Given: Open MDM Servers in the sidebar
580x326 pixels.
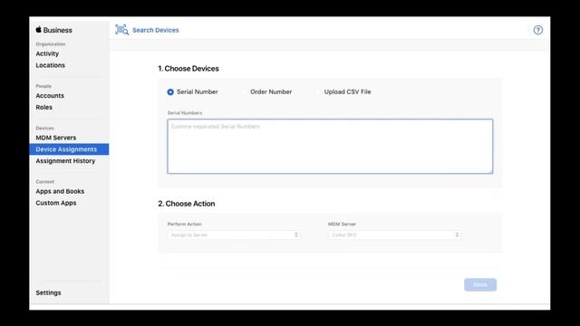Looking at the screenshot, I should pos(56,138).
